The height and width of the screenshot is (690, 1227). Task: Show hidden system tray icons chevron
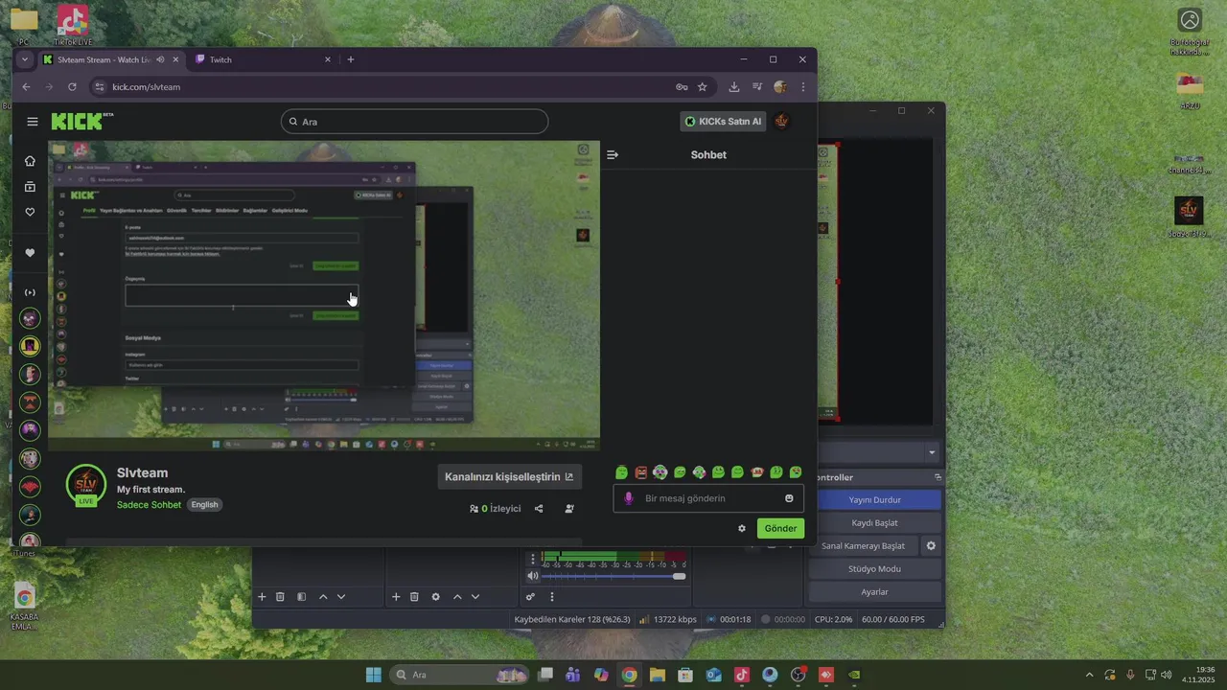(x=1089, y=676)
